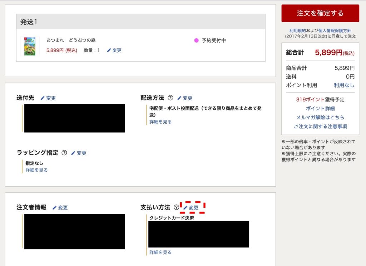Click the pencil icon beside 数量：1
The height and width of the screenshot is (266, 366).
tap(109, 50)
